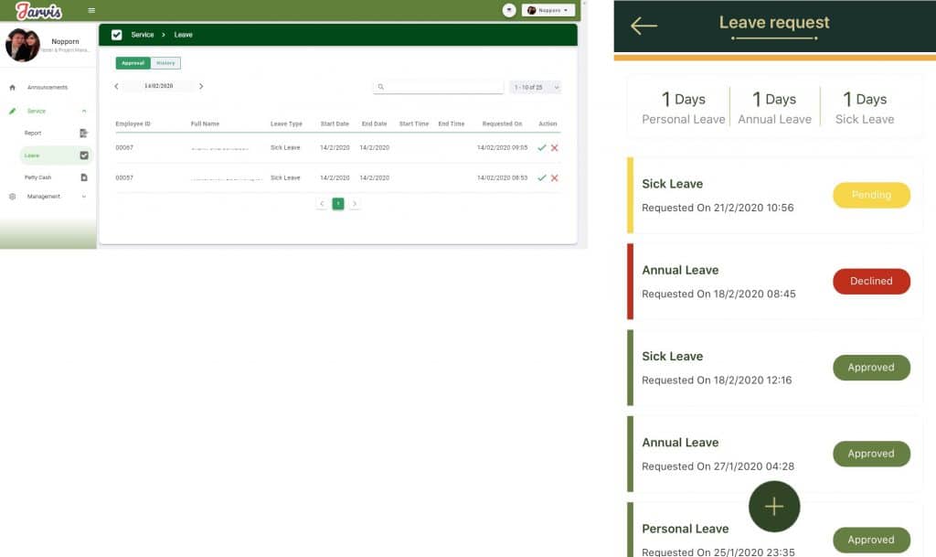Click the search field above the leave table
Viewport: 936px width, 557px height.
[439, 87]
